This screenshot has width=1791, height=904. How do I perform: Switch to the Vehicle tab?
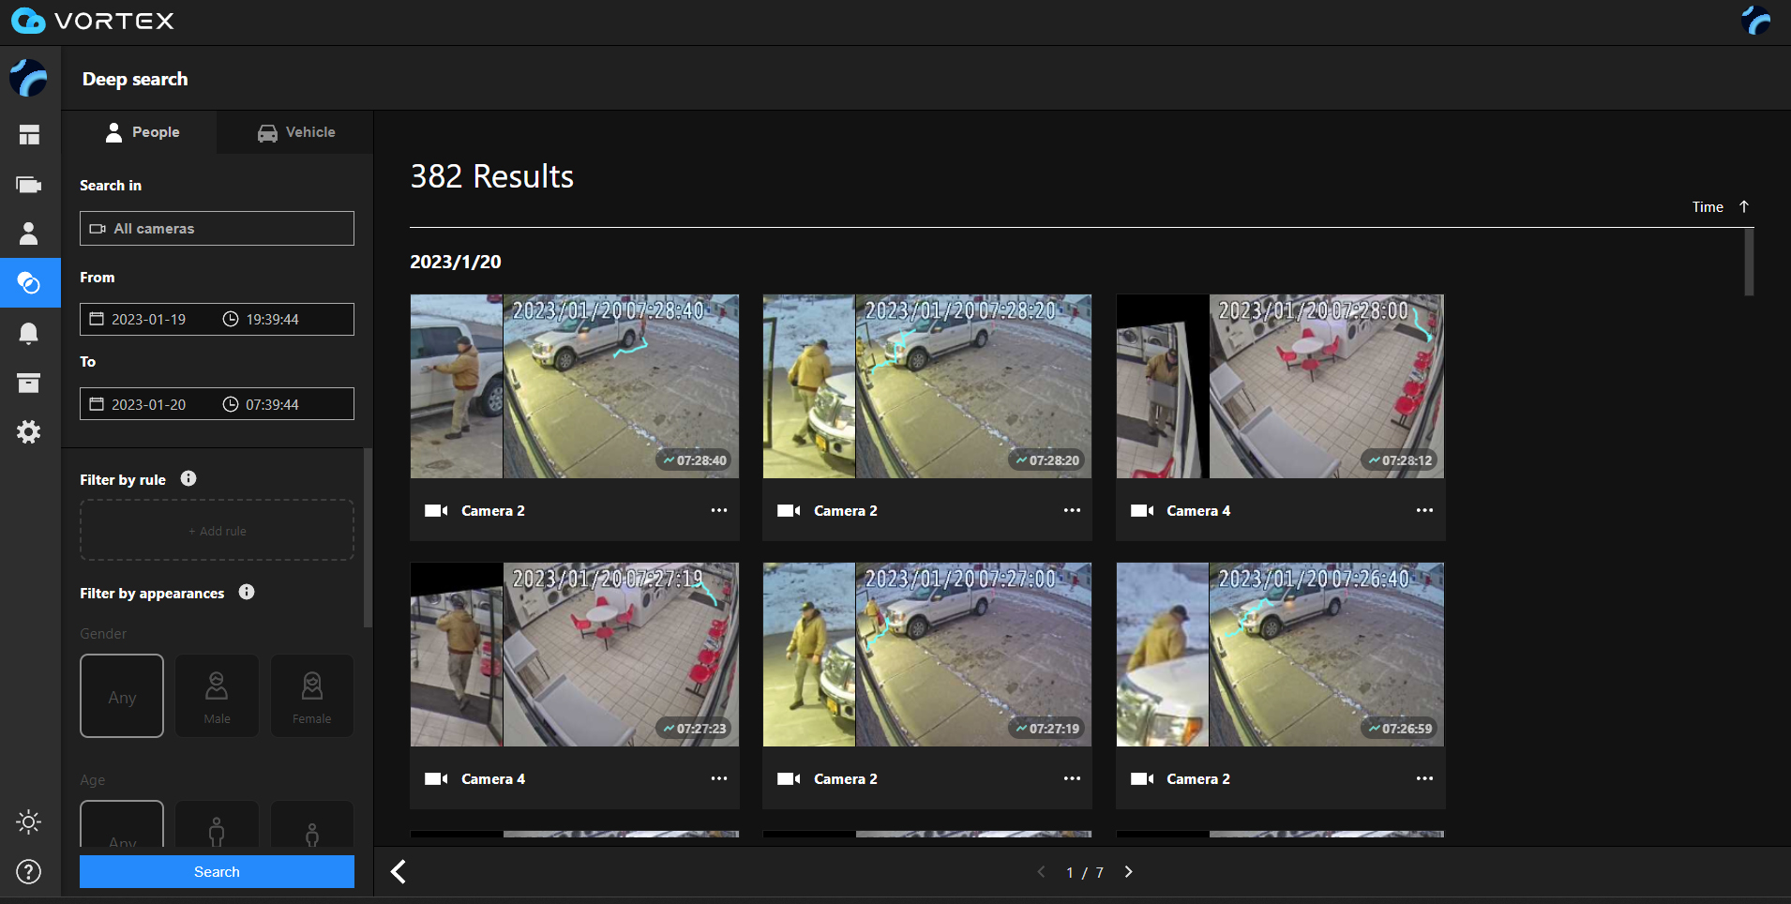[295, 132]
